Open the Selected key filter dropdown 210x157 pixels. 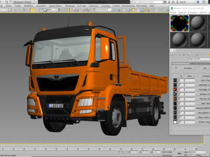coord(197,152)
